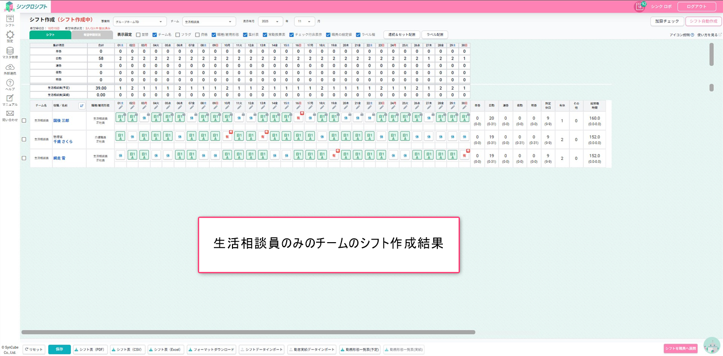
Task: Toggle the フラグ checkbox
Action: point(177,35)
